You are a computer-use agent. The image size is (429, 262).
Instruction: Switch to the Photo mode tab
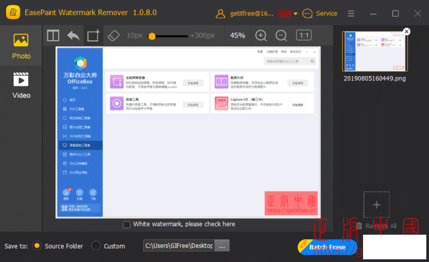pyautogui.click(x=21, y=46)
